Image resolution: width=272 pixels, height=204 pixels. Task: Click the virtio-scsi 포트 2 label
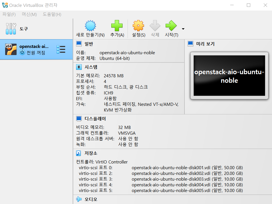click(x=96, y=173)
